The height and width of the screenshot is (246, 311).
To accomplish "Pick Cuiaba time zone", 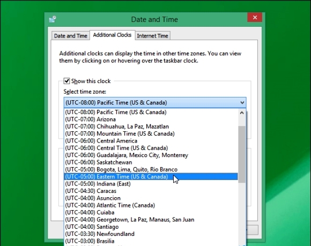I will tap(151, 212).
